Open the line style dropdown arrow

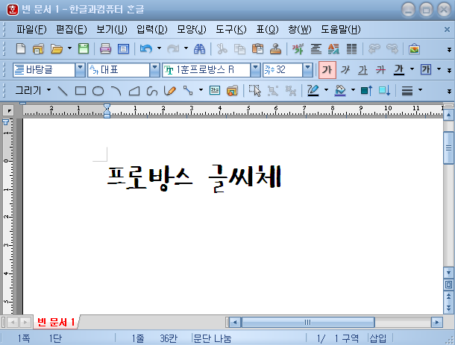pyautogui.click(x=420, y=90)
